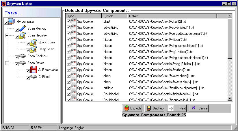The image size is (238, 131).
Task: Click the scrollbar down arrow in spyware list
Action: pyautogui.click(x=230, y=99)
